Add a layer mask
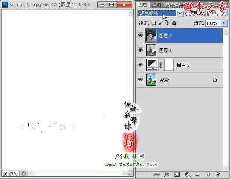This screenshot has width=231, height=180. coord(177,174)
